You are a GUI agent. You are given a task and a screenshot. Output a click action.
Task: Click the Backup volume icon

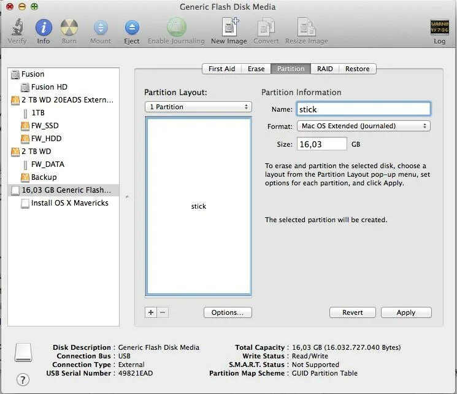[25, 177]
